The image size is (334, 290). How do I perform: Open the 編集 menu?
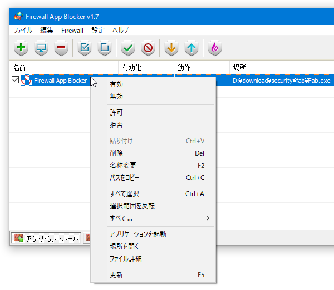coord(47,31)
